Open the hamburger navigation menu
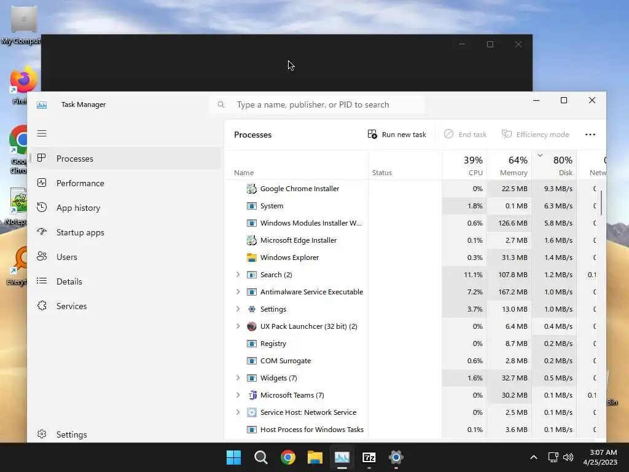The image size is (629, 472). tap(42, 133)
